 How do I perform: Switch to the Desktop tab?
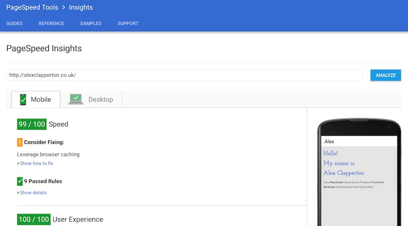(x=91, y=99)
